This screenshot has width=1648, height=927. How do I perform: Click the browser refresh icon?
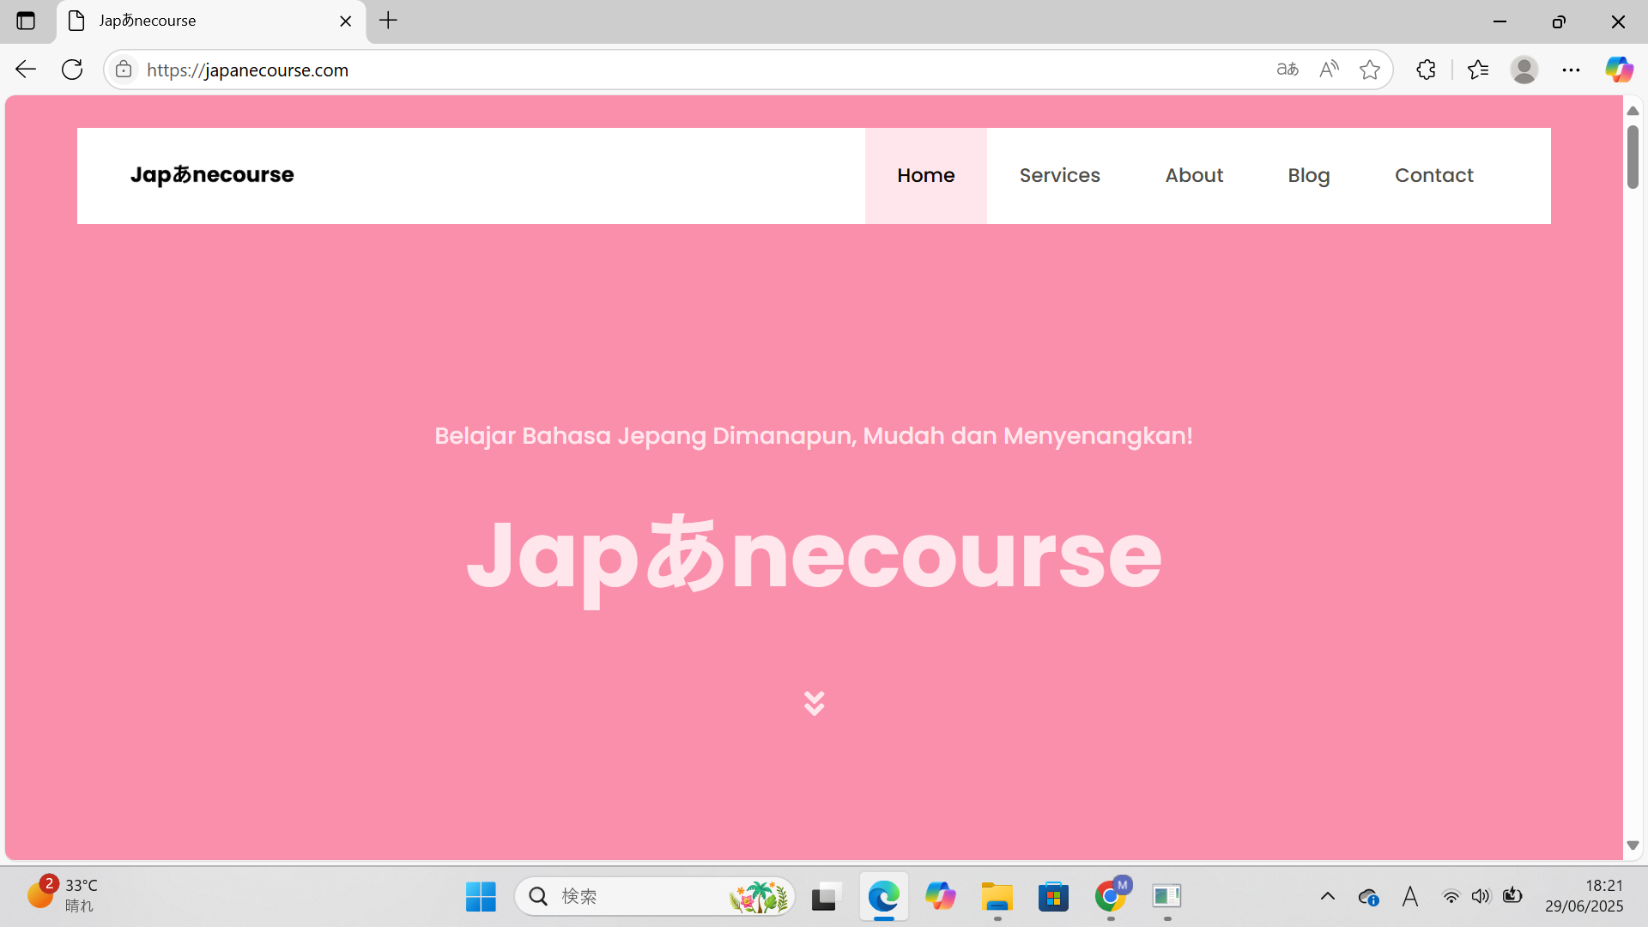tap(72, 70)
